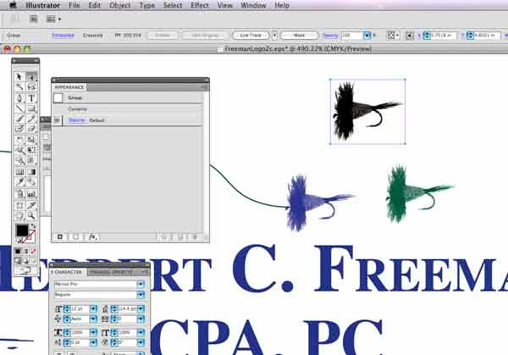Open the Apple menu
This screenshot has height=355, width=508.
point(13,5)
